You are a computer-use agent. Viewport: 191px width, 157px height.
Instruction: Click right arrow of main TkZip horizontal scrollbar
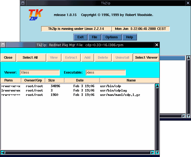pyautogui.click(x=183, y=116)
